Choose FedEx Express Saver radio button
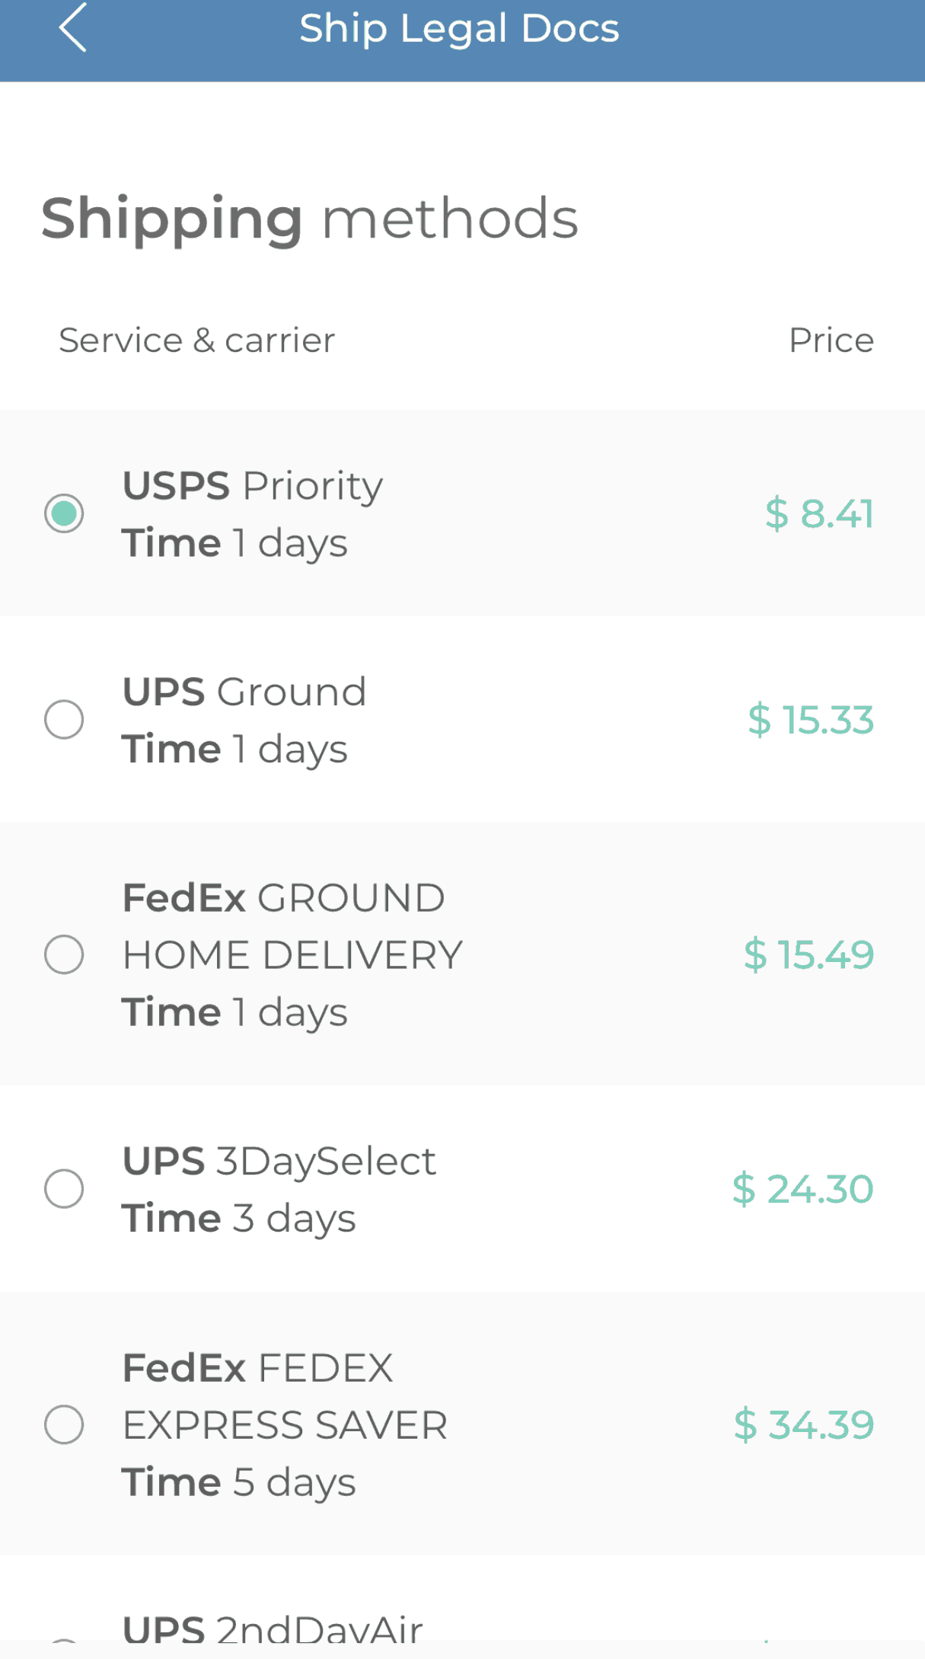Viewport: 925px width, 1659px height. [64, 1424]
